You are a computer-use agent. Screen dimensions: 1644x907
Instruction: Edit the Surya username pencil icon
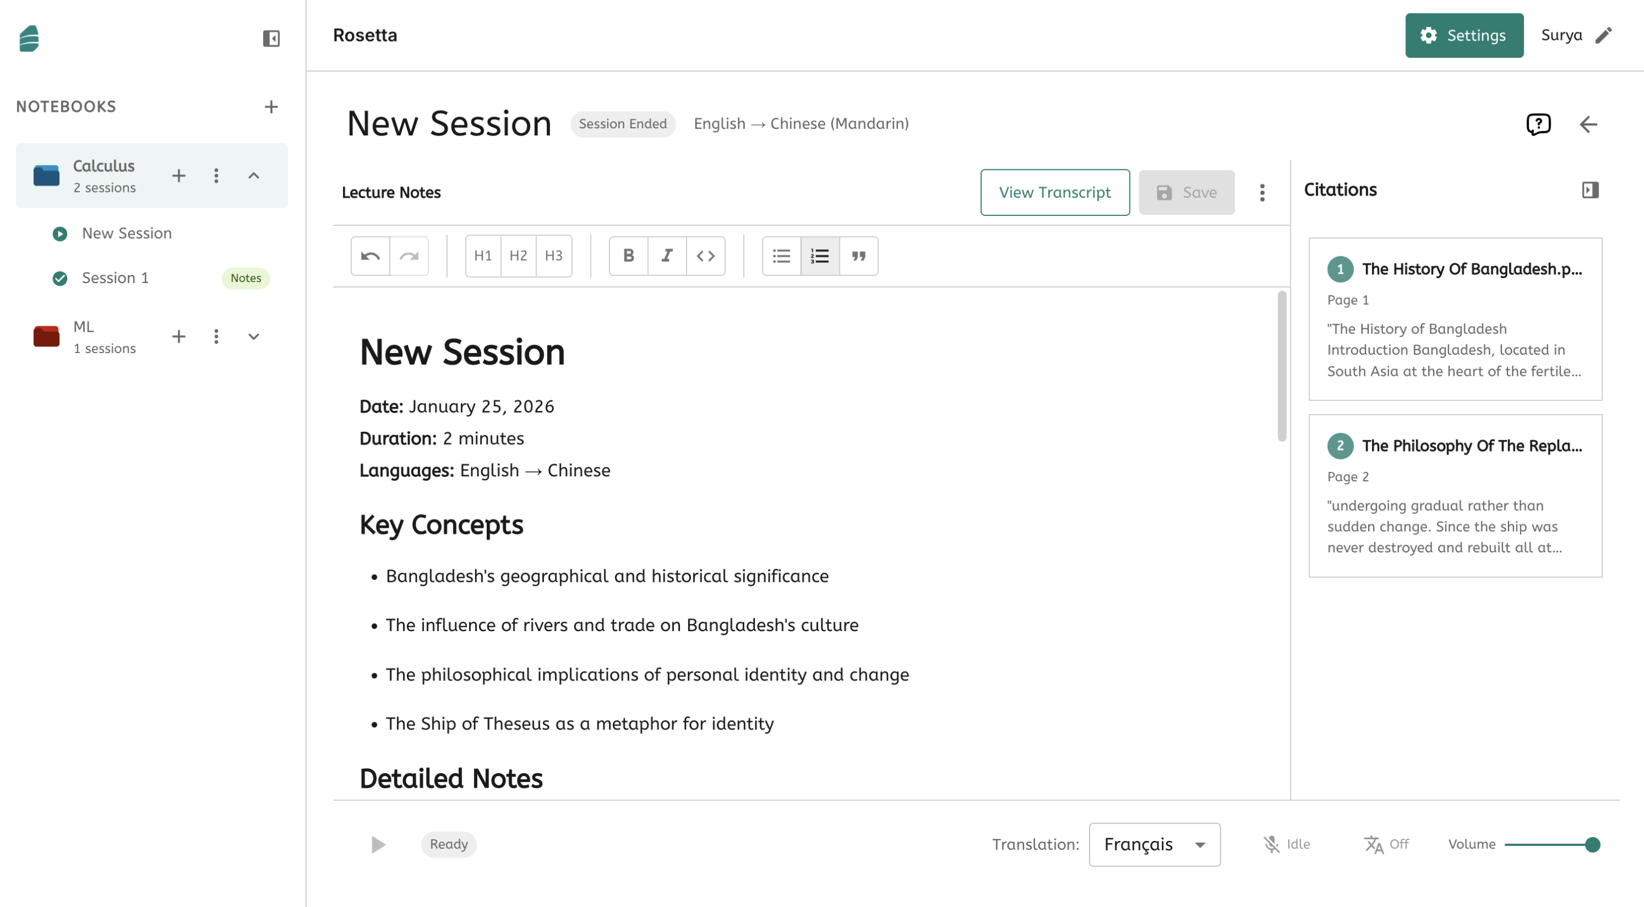1604,35
